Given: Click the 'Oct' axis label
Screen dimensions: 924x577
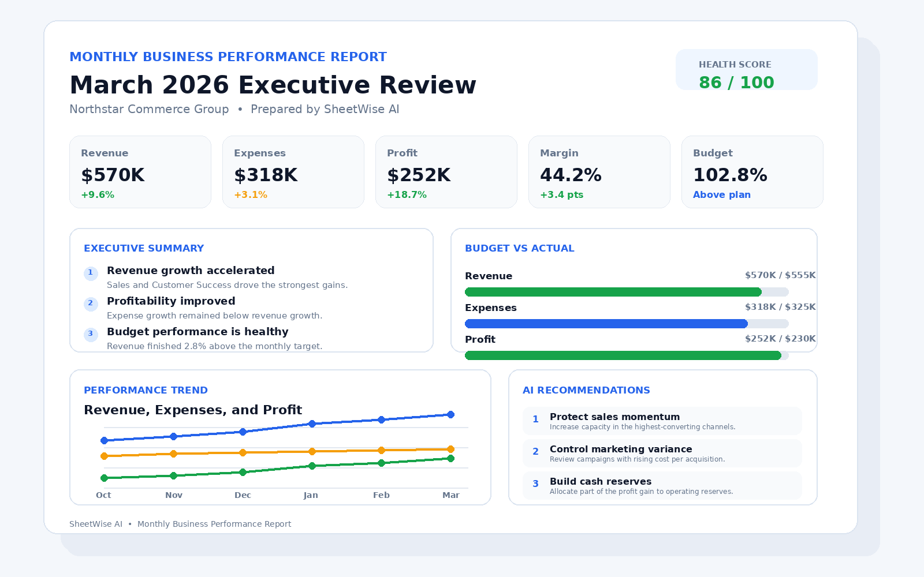Looking at the screenshot, I should point(103,495).
